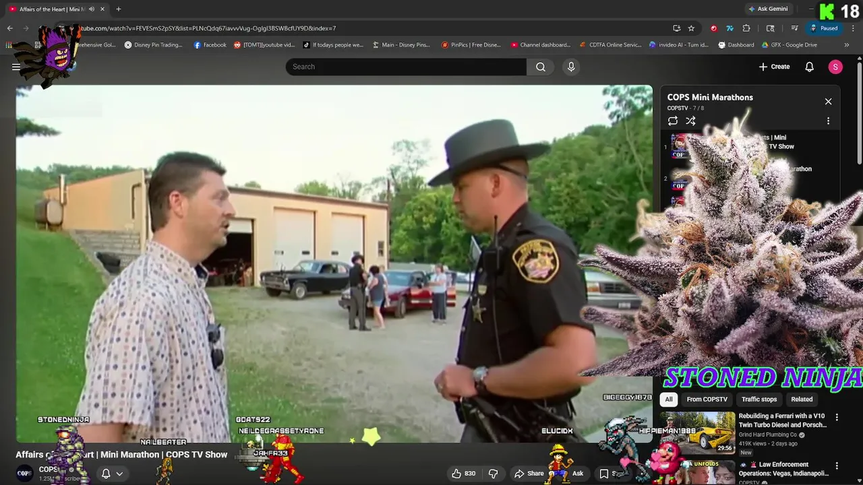The width and height of the screenshot is (863, 485).
Task: Open the Paused profile menu
Action: coord(825,28)
